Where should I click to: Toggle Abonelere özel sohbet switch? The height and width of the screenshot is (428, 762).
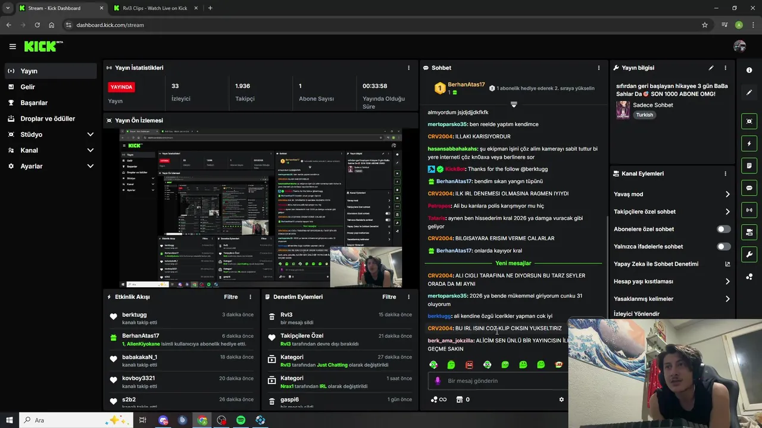(x=724, y=229)
